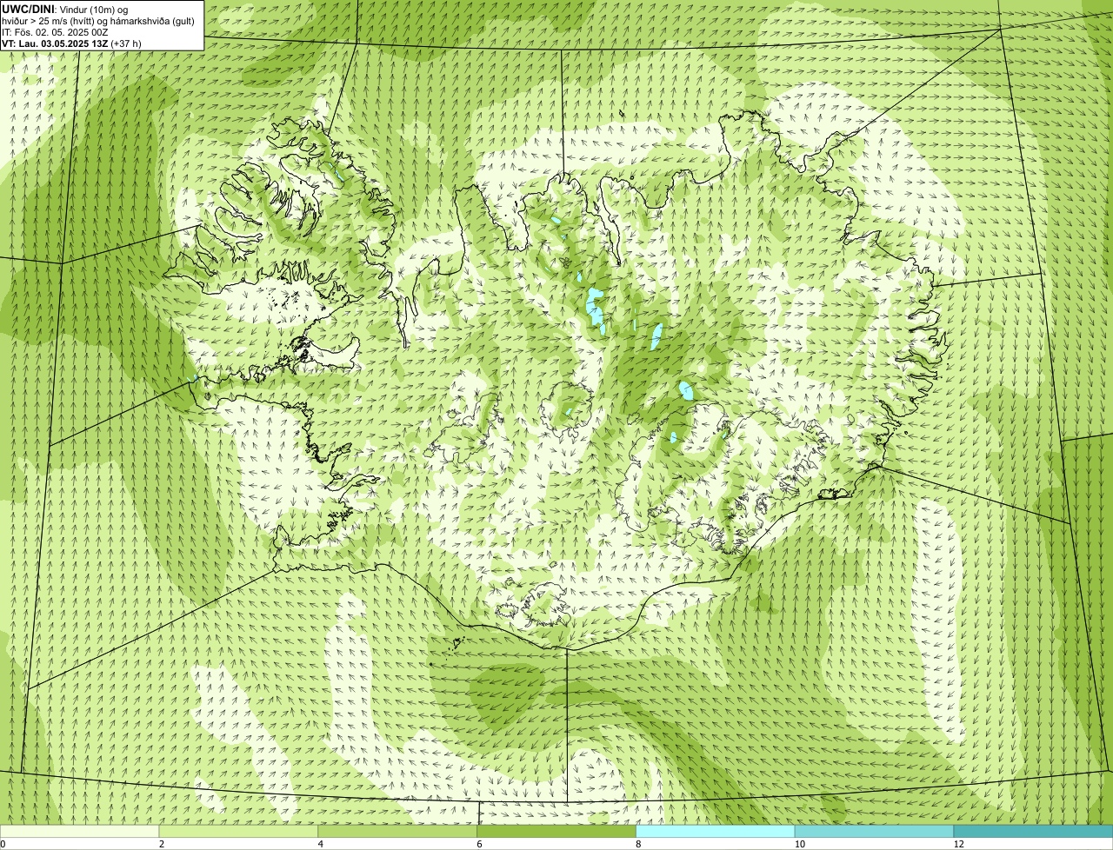Screen dimensions: 1113x850
Task: Select the light green 2–4 color bar segment
Action: click(238, 831)
